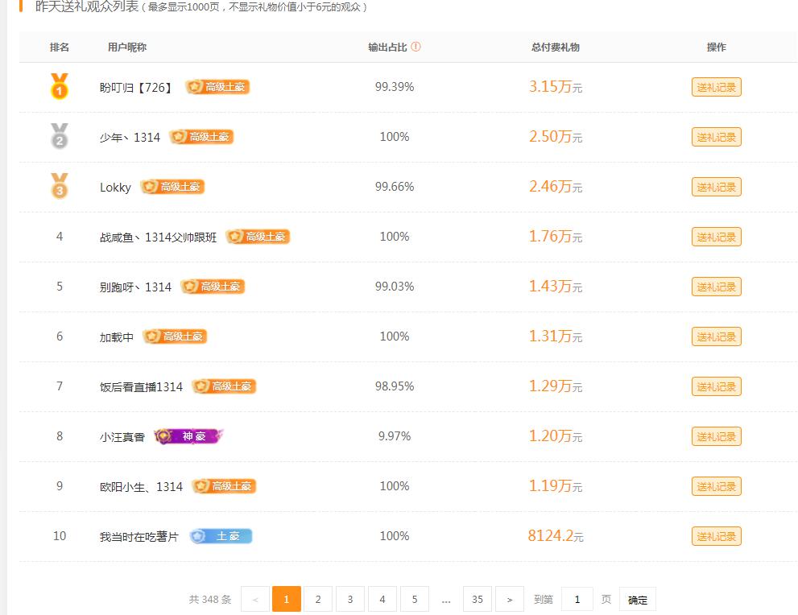
Task: Open 送礼记录 for 盼叮归【726】
Action: click(x=716, y=87)
